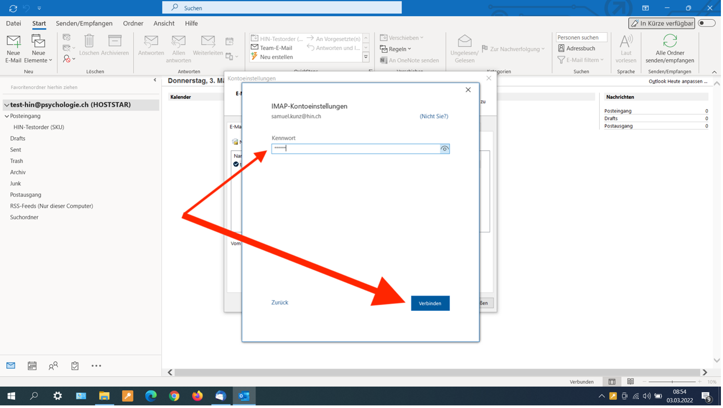Click Outlook Heute anpassen link
This screenshot has width=723, height=408.
point(678,82)
